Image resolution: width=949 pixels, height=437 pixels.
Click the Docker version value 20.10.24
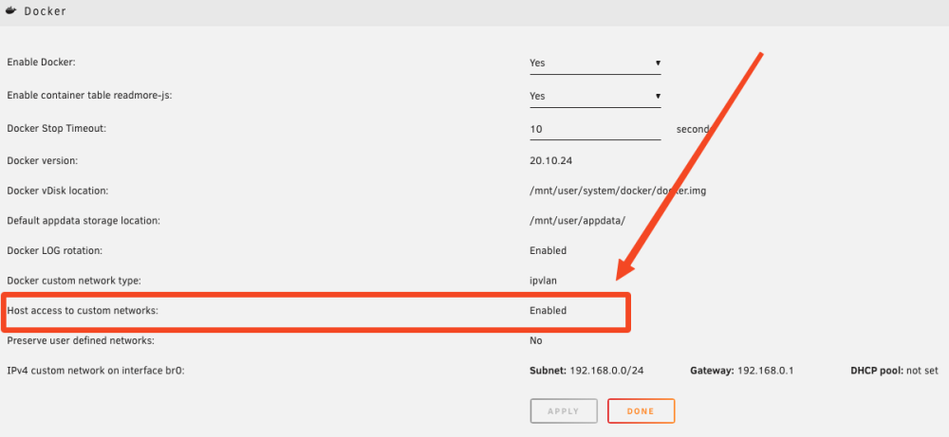coord(550,161)
